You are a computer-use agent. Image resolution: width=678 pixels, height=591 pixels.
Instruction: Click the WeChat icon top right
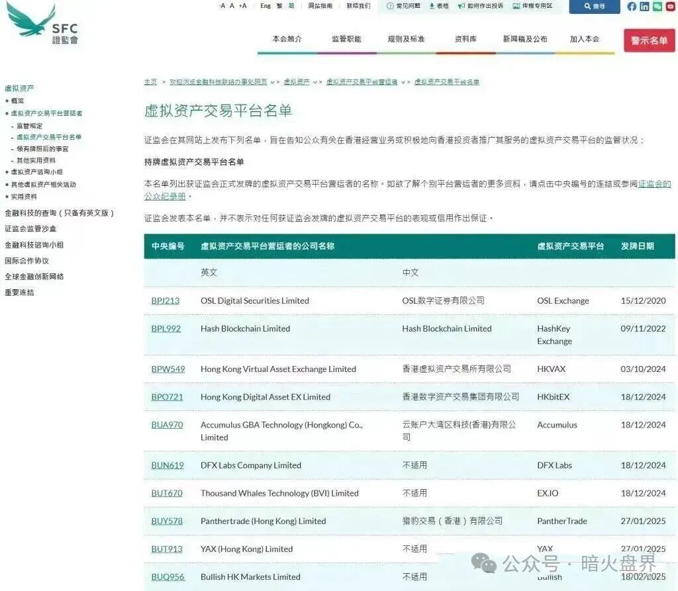pyautogui.click(x=657, y=7)
